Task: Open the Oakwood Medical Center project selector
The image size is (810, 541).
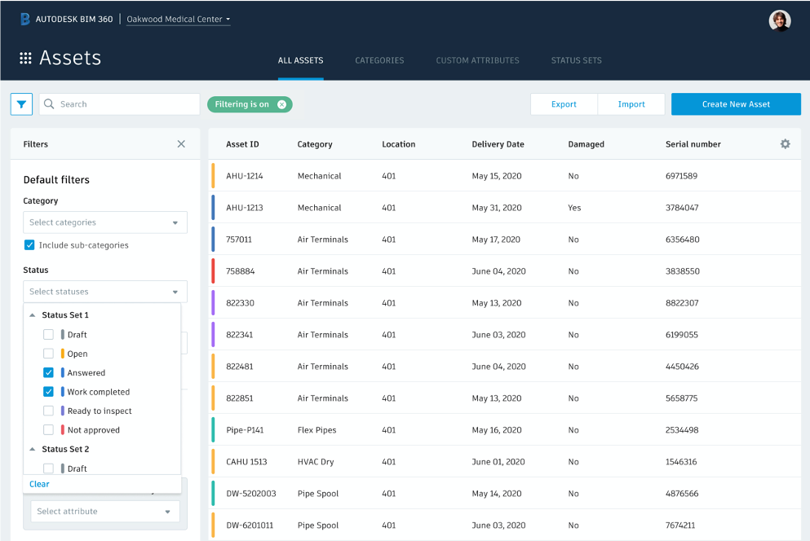Action: [174, 19]
